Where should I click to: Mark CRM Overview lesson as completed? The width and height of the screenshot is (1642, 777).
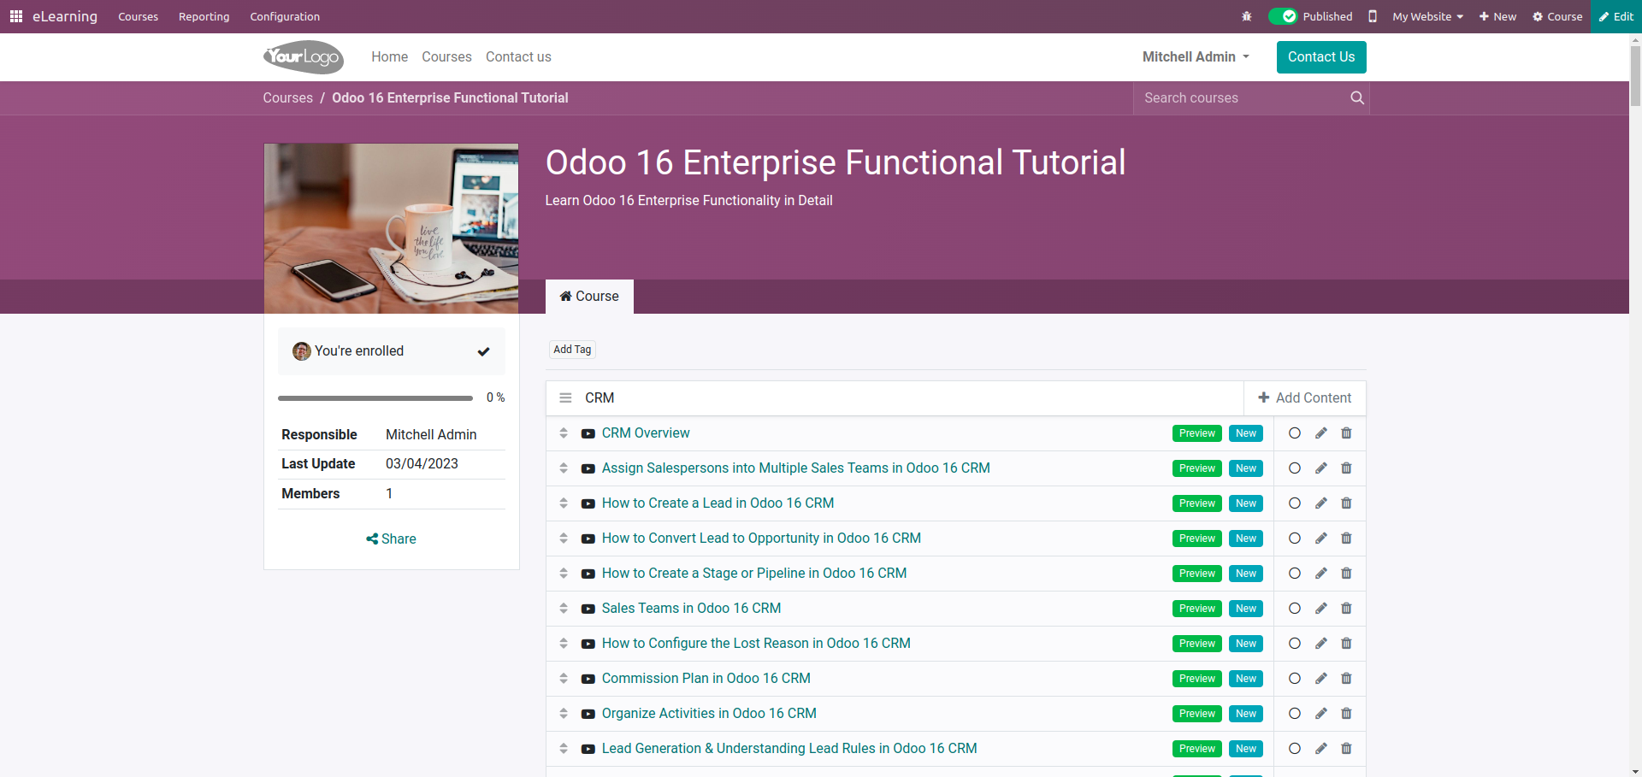tap(1294, 433)
